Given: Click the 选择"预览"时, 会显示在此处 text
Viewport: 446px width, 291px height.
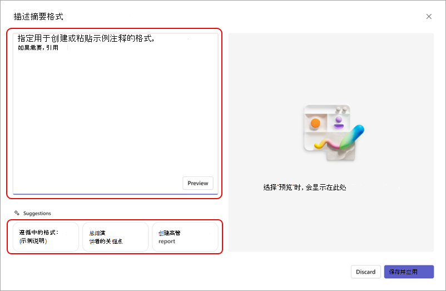Looking at the screenshot, I should tap(305, 187).
